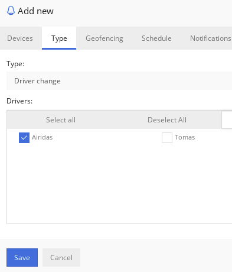Uncheck the Airidas driver checkbox
Screen dimensions: 232x272
click(x=24, y=138)
